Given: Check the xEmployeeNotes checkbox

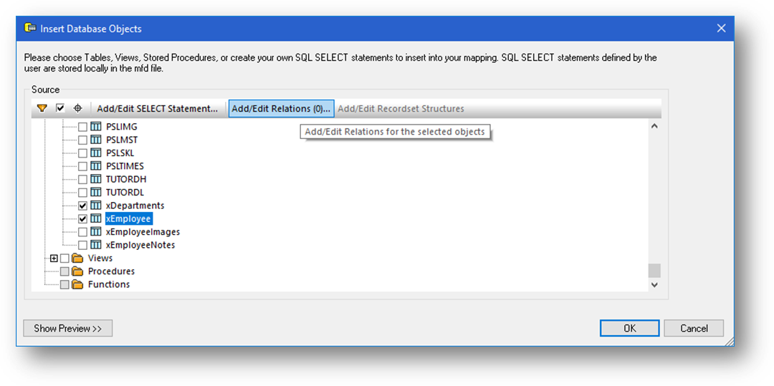Looking at the screenshot, I should (x=83, y=245).
